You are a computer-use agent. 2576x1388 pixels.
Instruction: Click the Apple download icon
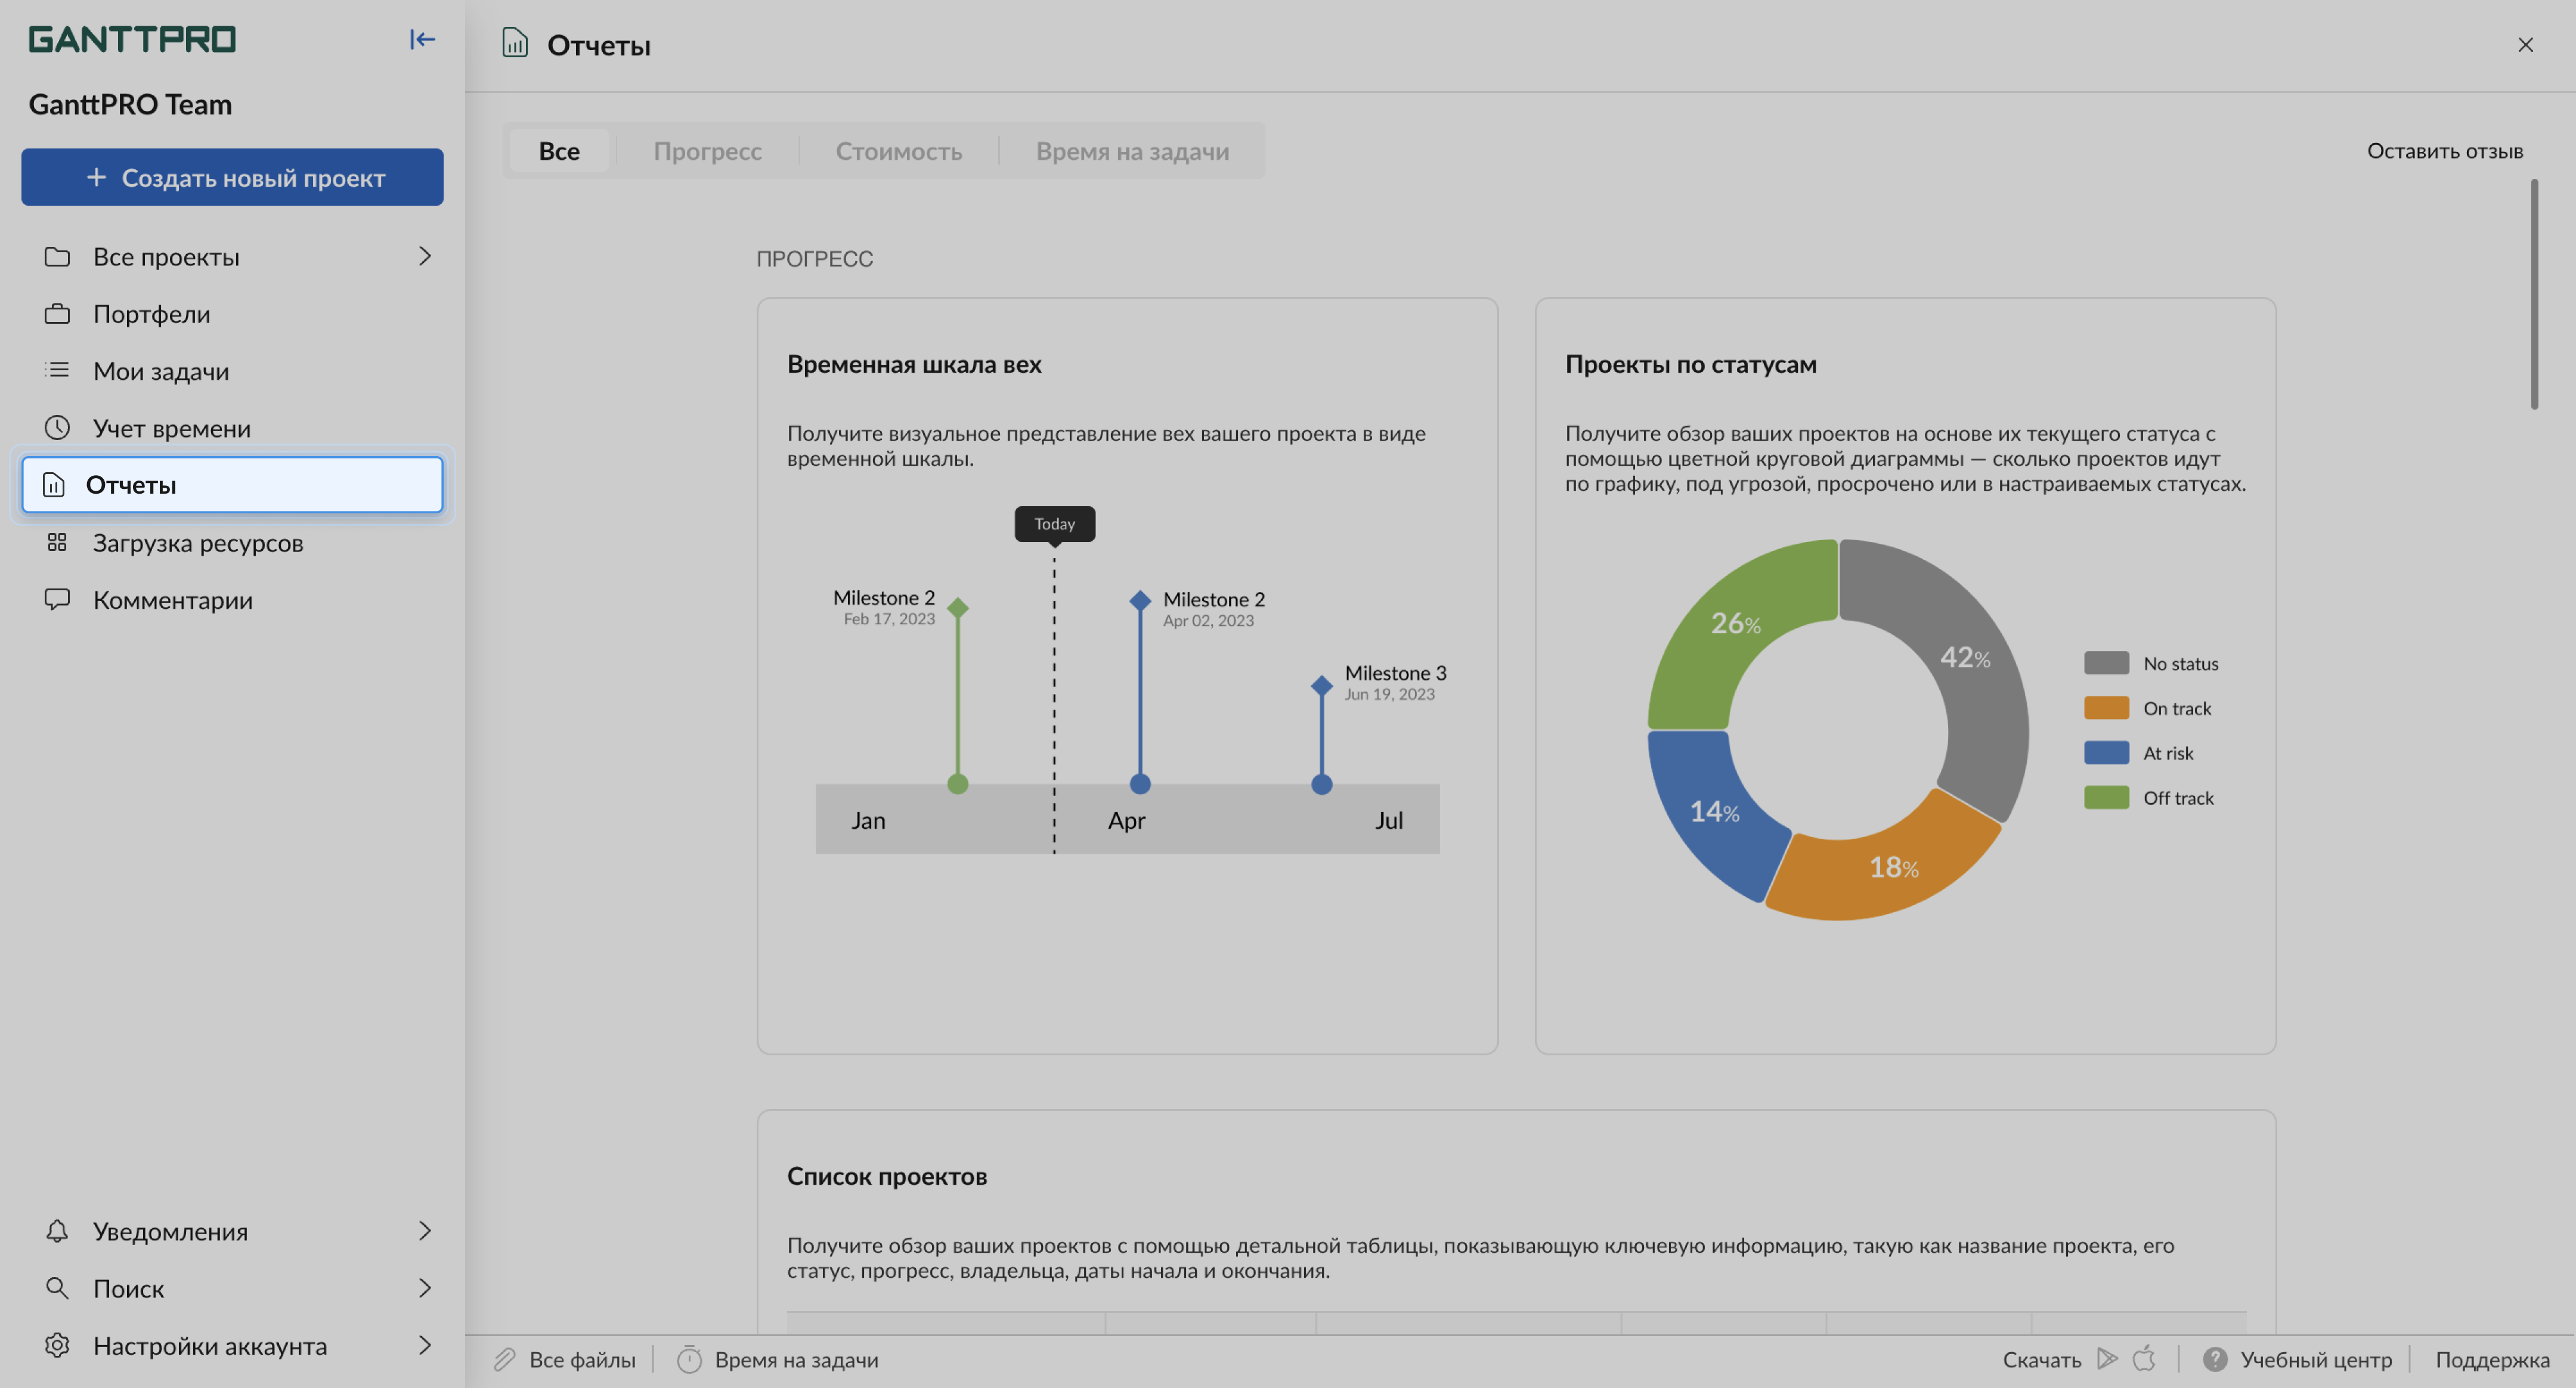[x=2143, y=1359]
